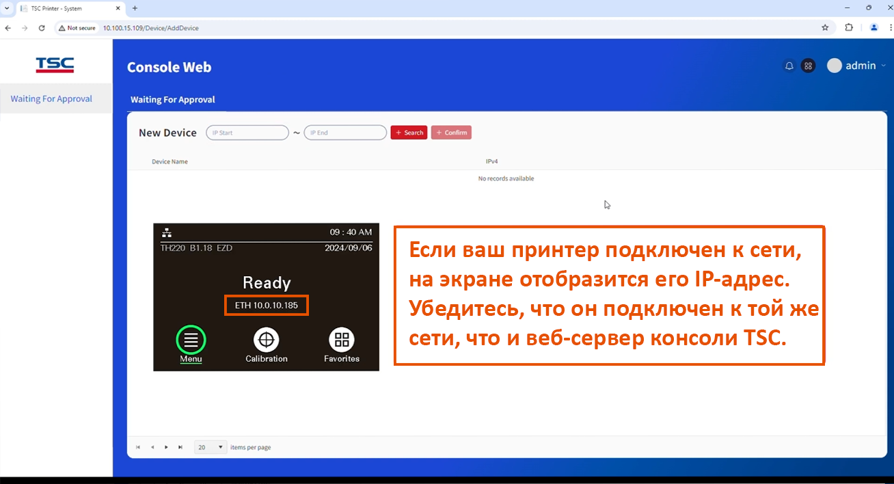The width and height of the screenshot is (894, 484).
Task: Go to previous page arrow in pager
Action: 152,447
